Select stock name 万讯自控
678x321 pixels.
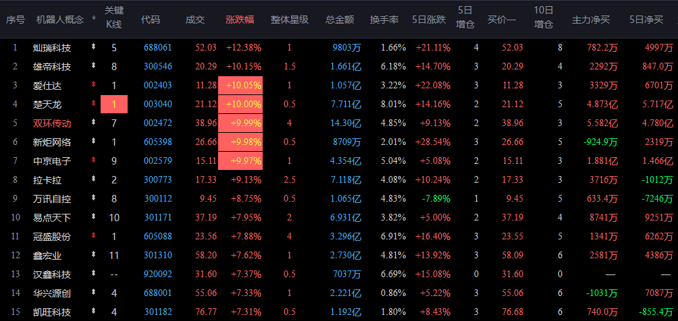pyautogui.click(x=52, y=199)
